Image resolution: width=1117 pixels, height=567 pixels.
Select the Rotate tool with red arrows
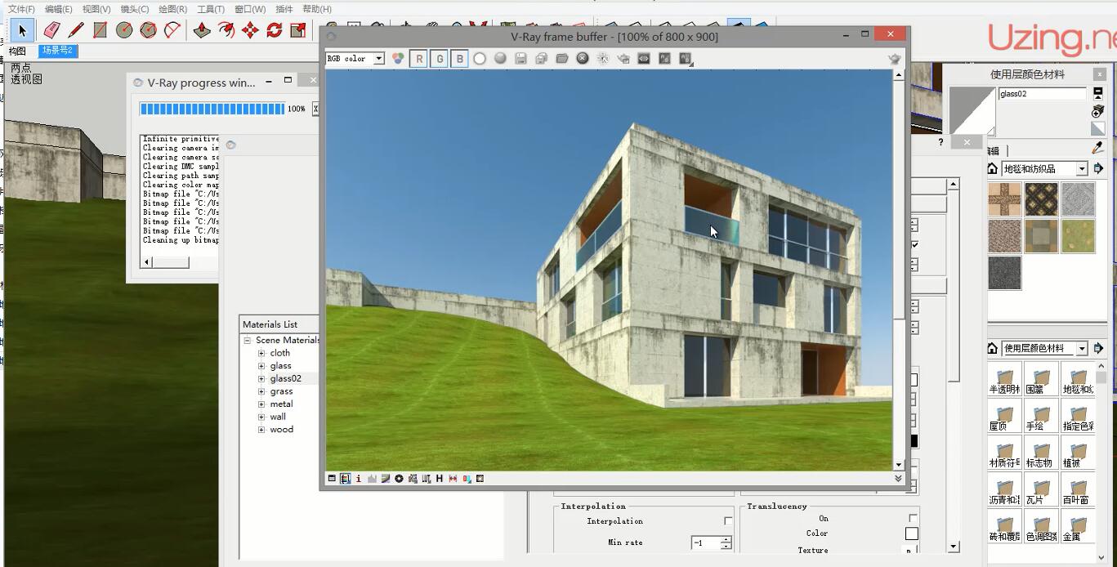coord(274,30)
